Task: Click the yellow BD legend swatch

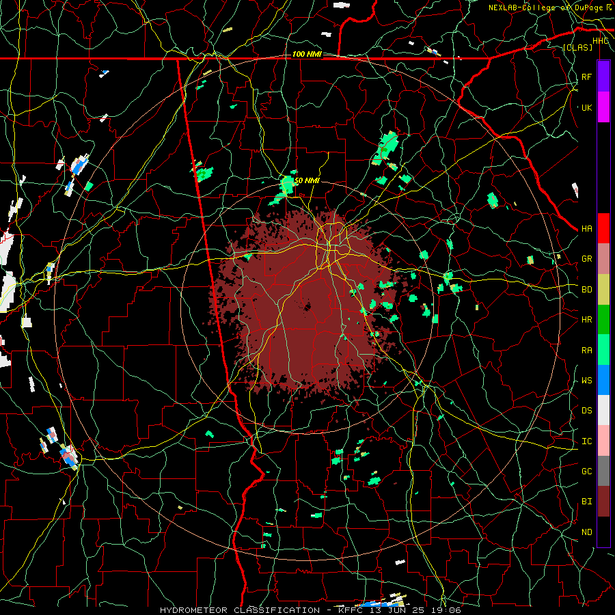Action: click(603, 289)
